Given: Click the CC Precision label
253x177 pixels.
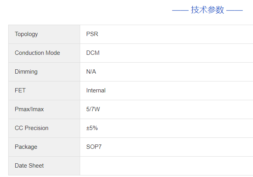Looking at the screenshot, I should 32,128.
